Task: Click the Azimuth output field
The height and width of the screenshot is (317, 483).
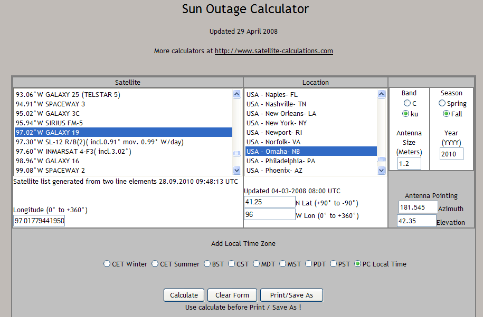Action: (x=418, y=207)
